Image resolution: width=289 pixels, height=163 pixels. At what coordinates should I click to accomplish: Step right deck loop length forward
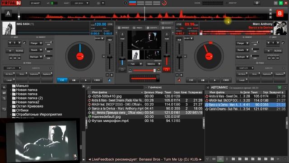click(278, 43)
